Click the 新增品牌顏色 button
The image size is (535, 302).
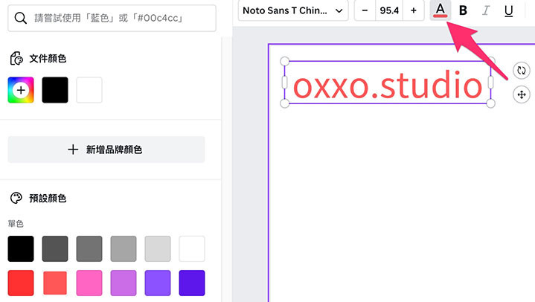point(106,150)
